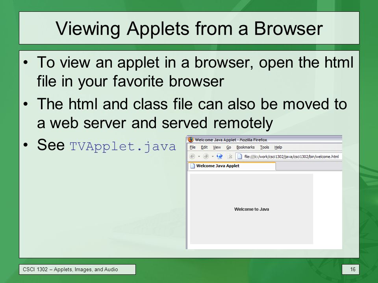Click page icon on Welcome Java Applet tab
The height and width of the screenshot is (283, 378).
(x=193, y=166)
